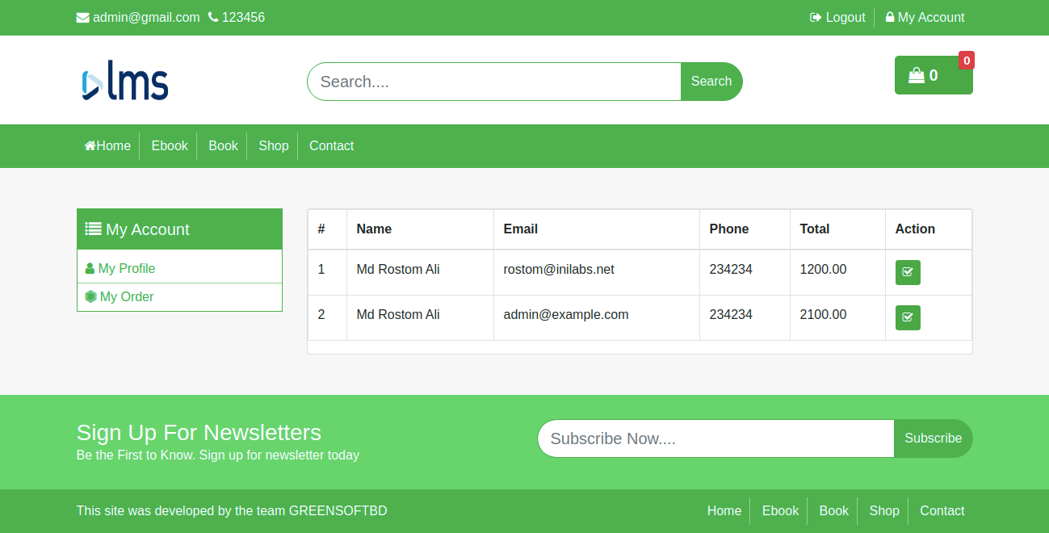Open the shopping cart icon showing 0 items
The height and width of the screenshot is (533, 1049).
click(x=916, y=75)
